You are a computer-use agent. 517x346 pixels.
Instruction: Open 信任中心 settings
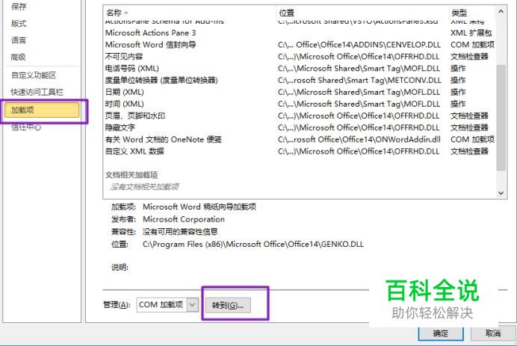pos(26,127)
